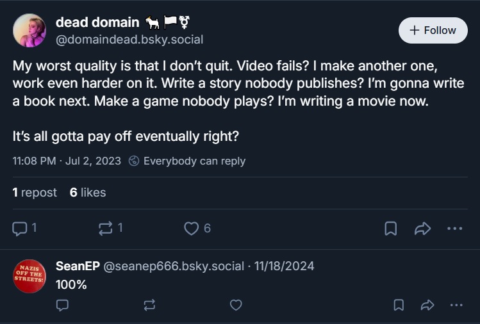
Task: Bookmark dead domain's main post
Action: [390, 229]
